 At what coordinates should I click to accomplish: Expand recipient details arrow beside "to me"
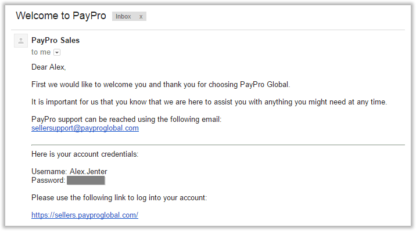57,52
